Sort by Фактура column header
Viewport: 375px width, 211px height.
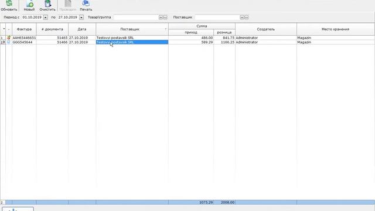point(24,29)
